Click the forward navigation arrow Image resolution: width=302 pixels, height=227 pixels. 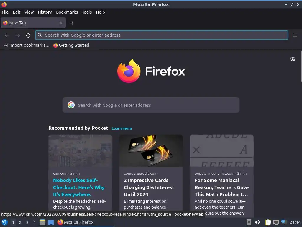coord(18,35)
